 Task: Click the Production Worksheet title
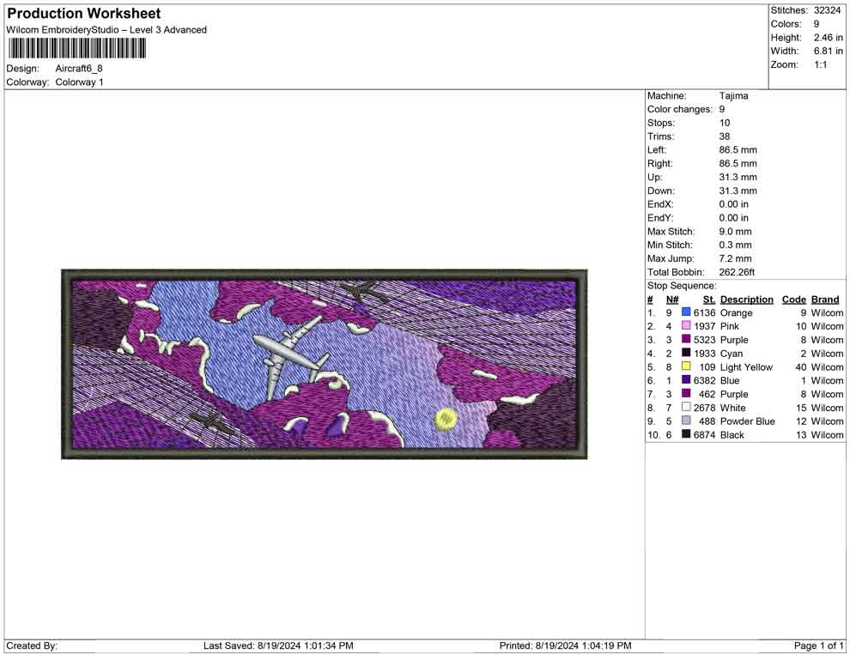83,14
